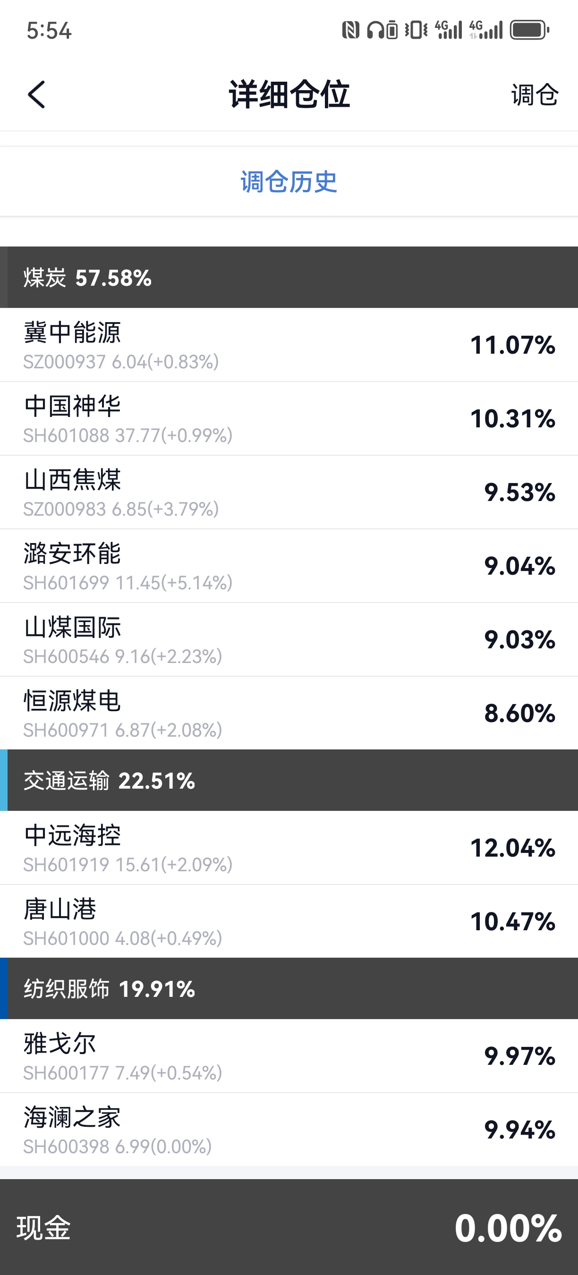The height and width of the screenshot is (1275, 578).
Task: Select the 山西焦煤 holding
Action: pos(289,493)
